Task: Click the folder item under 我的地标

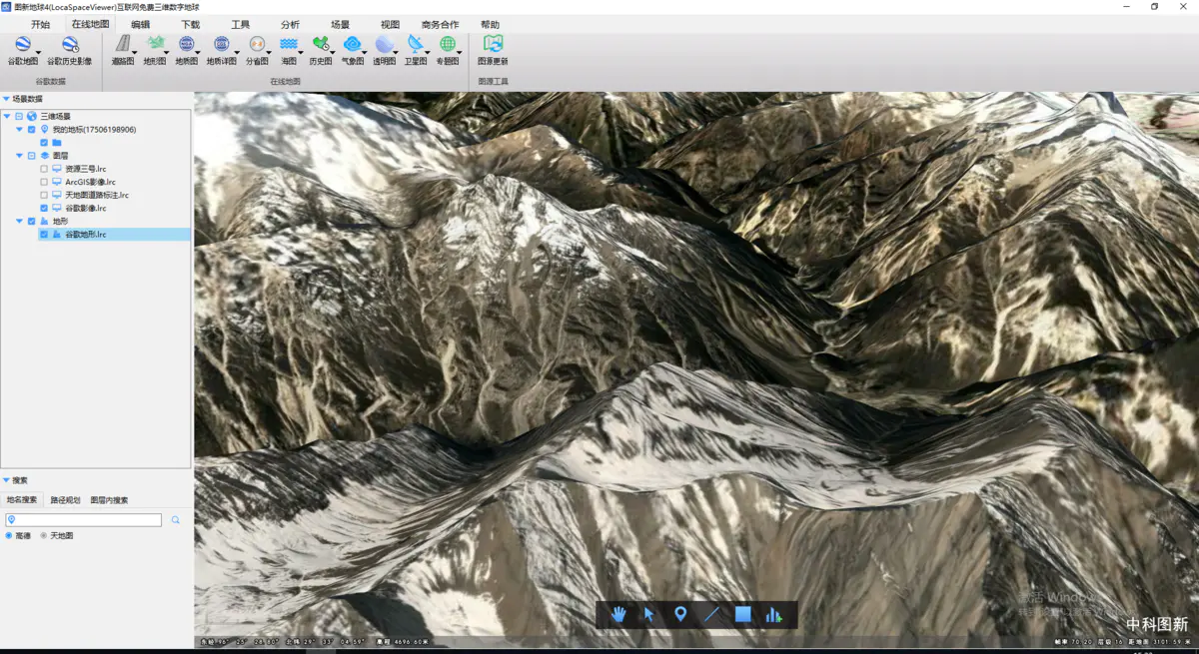Action: click(x=57, y=143)
